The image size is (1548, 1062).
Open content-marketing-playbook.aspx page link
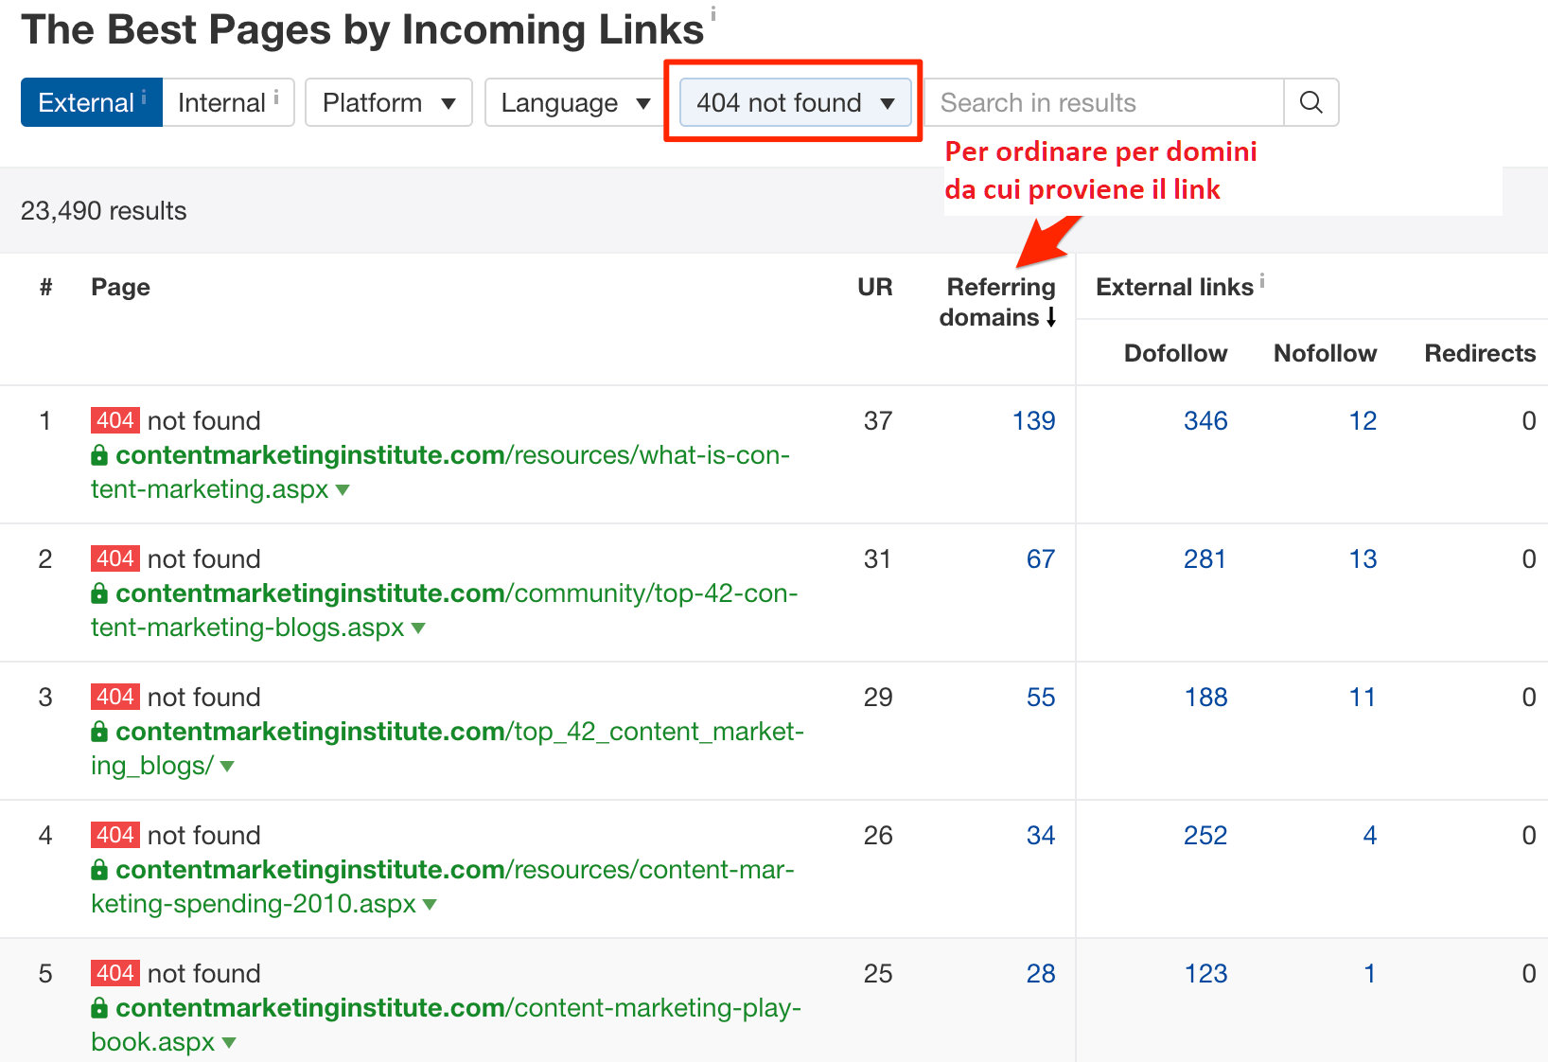pos(448,1025)
